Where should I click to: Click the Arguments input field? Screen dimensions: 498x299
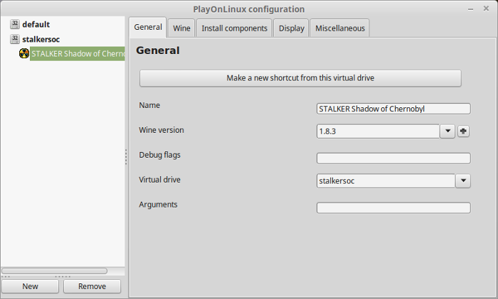pyautogui.click(x=393, y=207)
